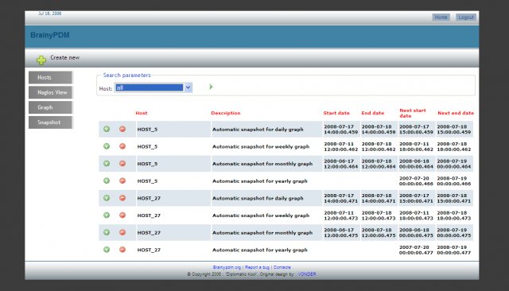The image size is (509, 291).
Task: Click start date 14:00:00.459 of HOST_5 daily row
Action: click(x=341, y=132)
